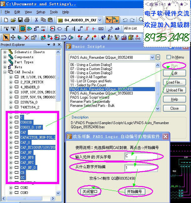191x203 pixels.
Task: Click the Copy icon
Action: click(x=43, y=20)
